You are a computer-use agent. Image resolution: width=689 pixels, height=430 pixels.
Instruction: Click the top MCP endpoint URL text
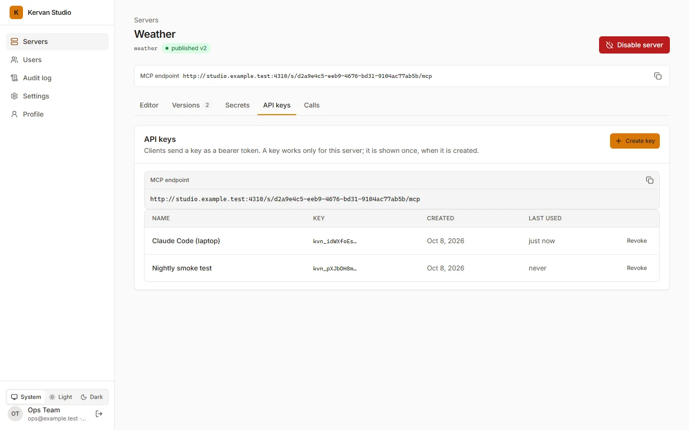tap(307, 76)
